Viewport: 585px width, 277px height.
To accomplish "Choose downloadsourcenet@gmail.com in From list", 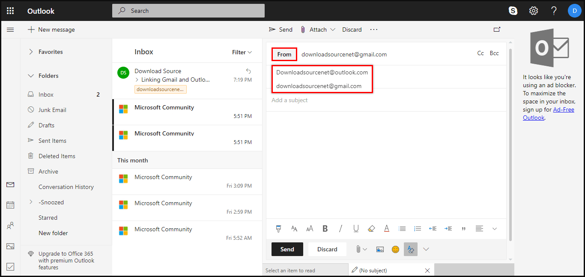I will pyautogui.click(x=319, y=86).
